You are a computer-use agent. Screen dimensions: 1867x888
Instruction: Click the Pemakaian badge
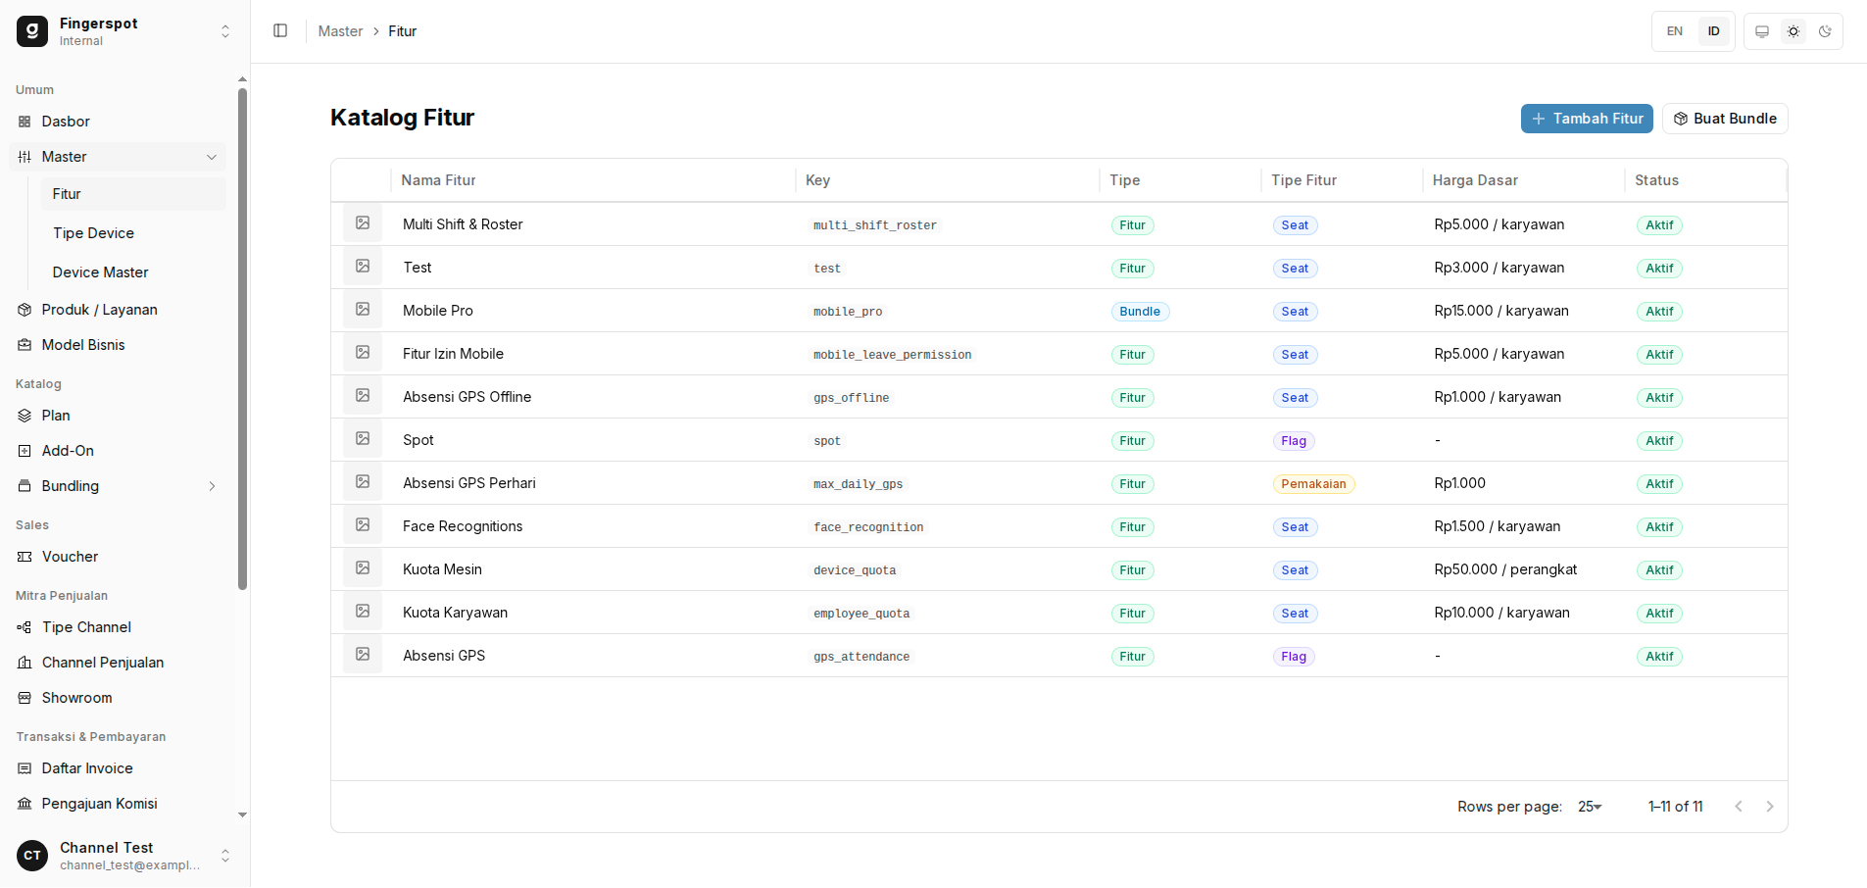pyautogui.click(x=1313, y=484)
